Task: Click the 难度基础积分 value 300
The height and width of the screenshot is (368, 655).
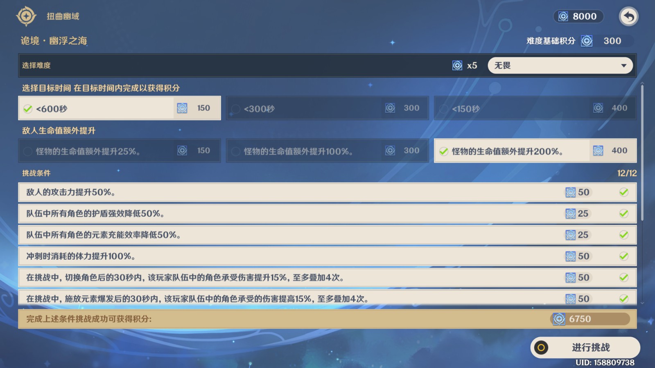Action: coord(612,41)
